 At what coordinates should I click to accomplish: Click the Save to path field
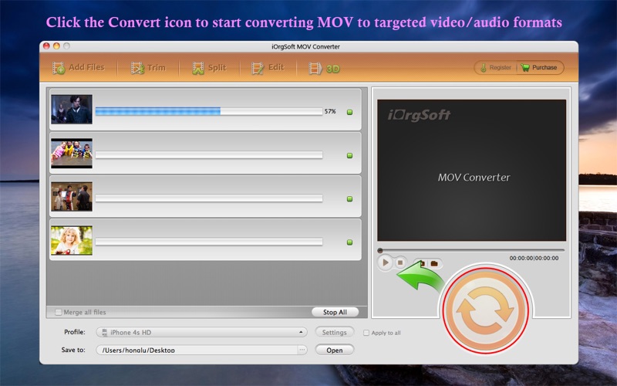[197, 350]
